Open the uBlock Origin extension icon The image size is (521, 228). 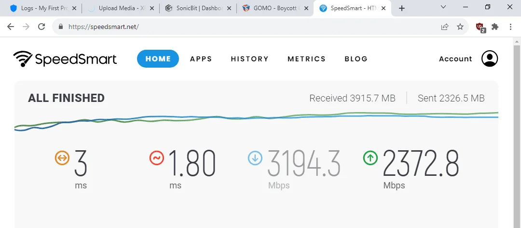[480, 28]
